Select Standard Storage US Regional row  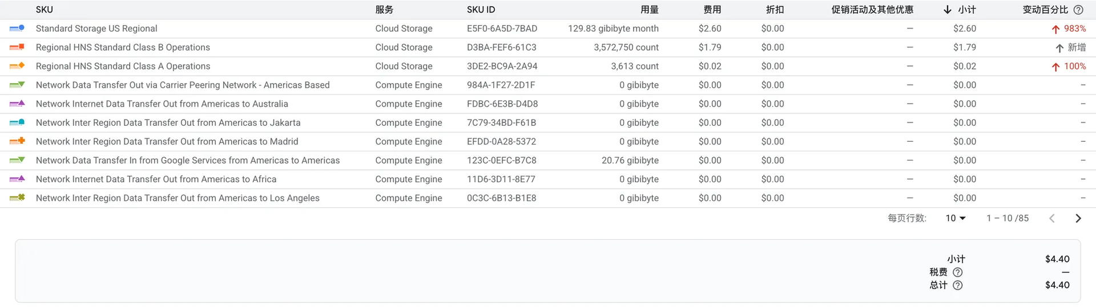click(96, 28)
